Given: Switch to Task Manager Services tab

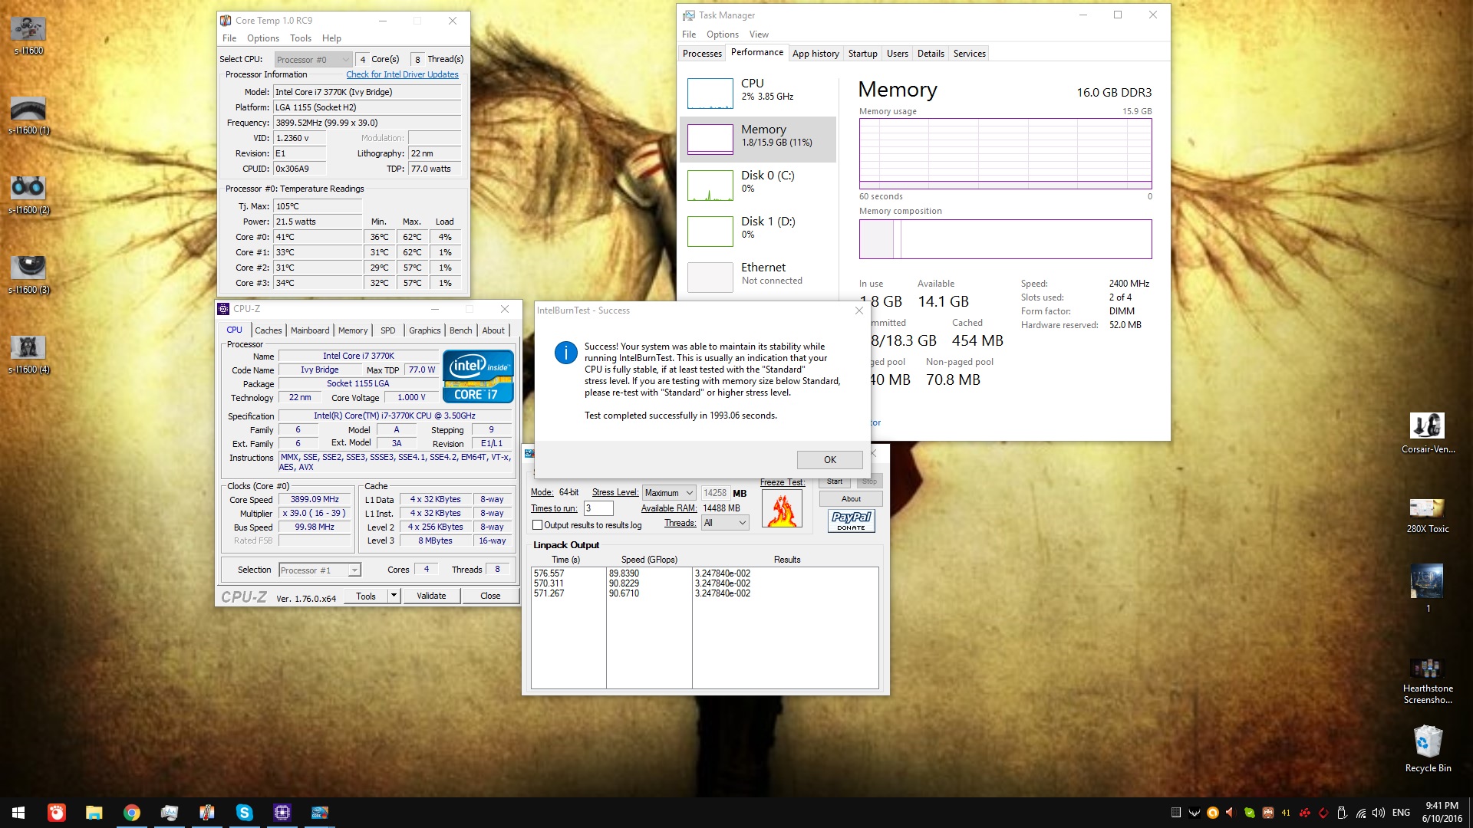Looking at the screenshot, I should (x=969, y=54).
